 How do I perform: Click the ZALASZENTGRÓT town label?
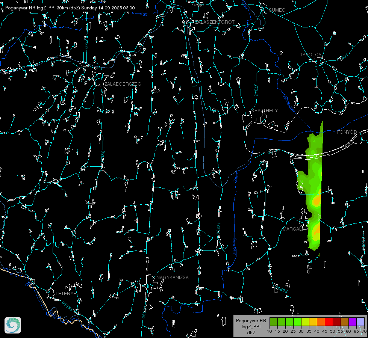point(215,22)
